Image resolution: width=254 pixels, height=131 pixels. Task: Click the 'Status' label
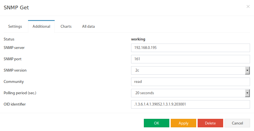point(9,39)
